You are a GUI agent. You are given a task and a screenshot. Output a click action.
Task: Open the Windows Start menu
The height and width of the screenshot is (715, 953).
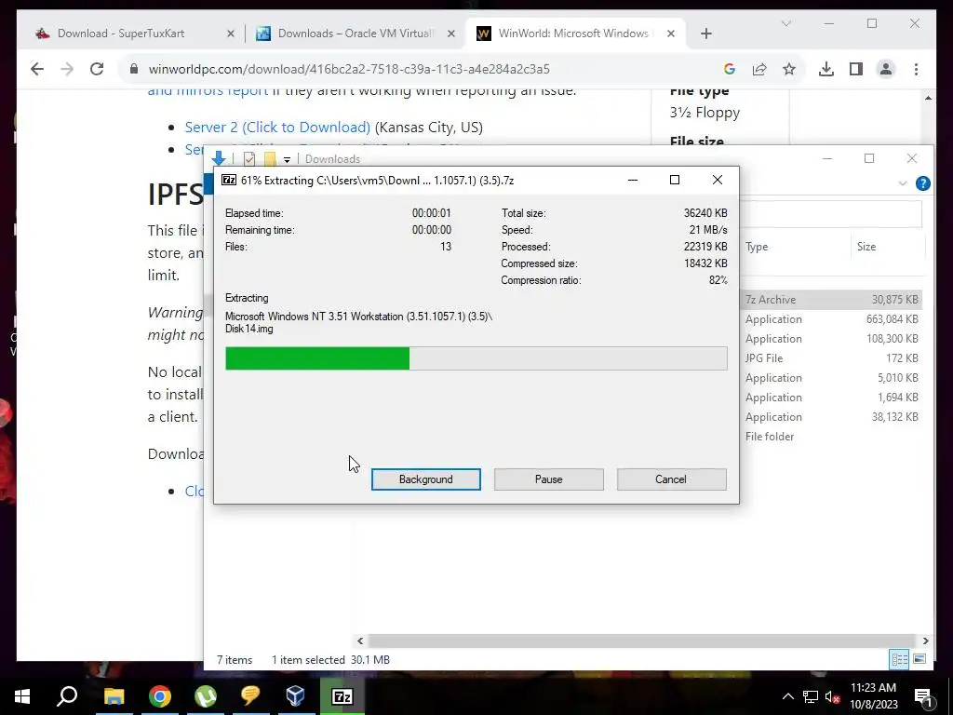pos(22,696)
